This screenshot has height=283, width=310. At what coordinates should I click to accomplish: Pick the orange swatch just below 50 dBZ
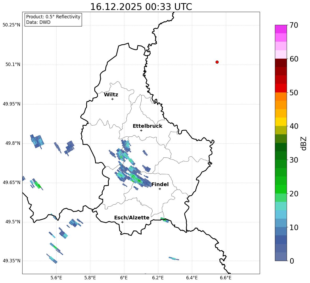pyautogui.click(x=281, y=97)
